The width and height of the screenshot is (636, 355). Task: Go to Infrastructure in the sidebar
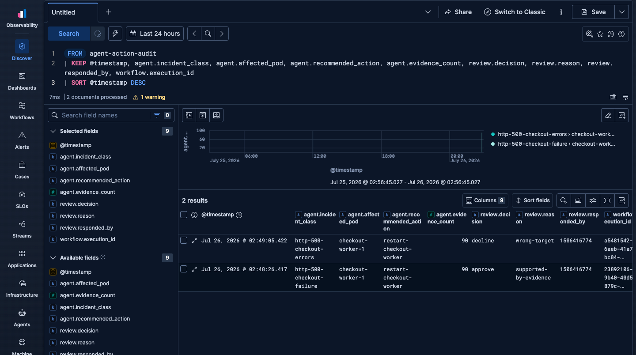22,287
